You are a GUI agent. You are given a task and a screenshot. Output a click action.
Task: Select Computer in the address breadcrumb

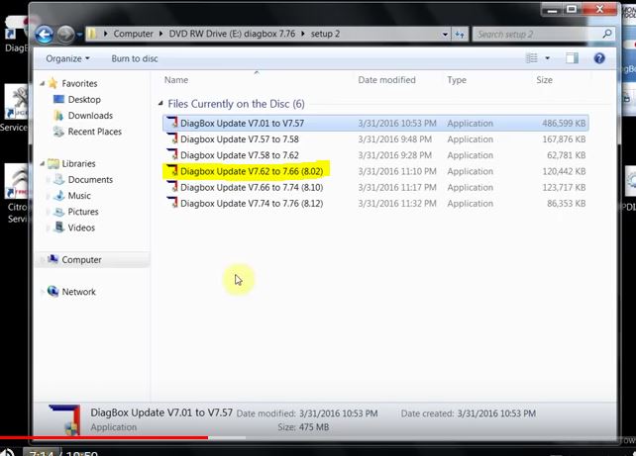pos(133,34)
